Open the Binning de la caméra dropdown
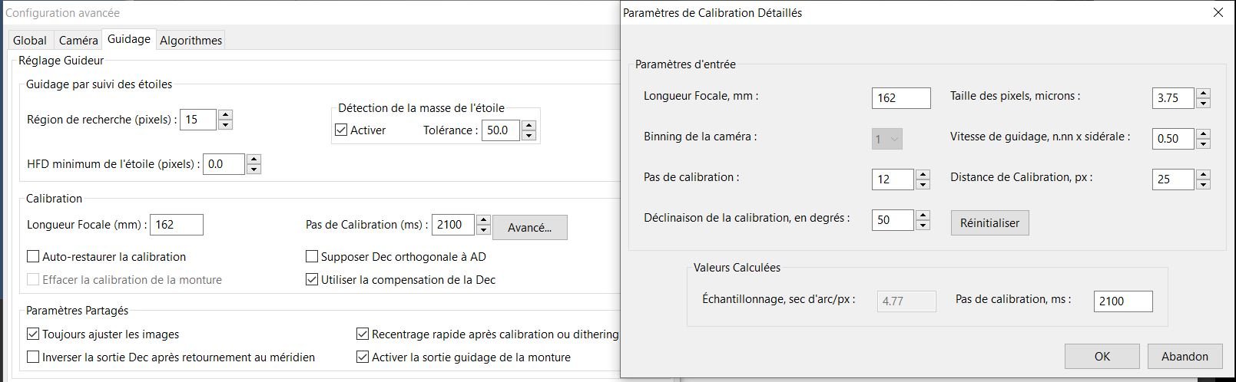 click(887, 140)
